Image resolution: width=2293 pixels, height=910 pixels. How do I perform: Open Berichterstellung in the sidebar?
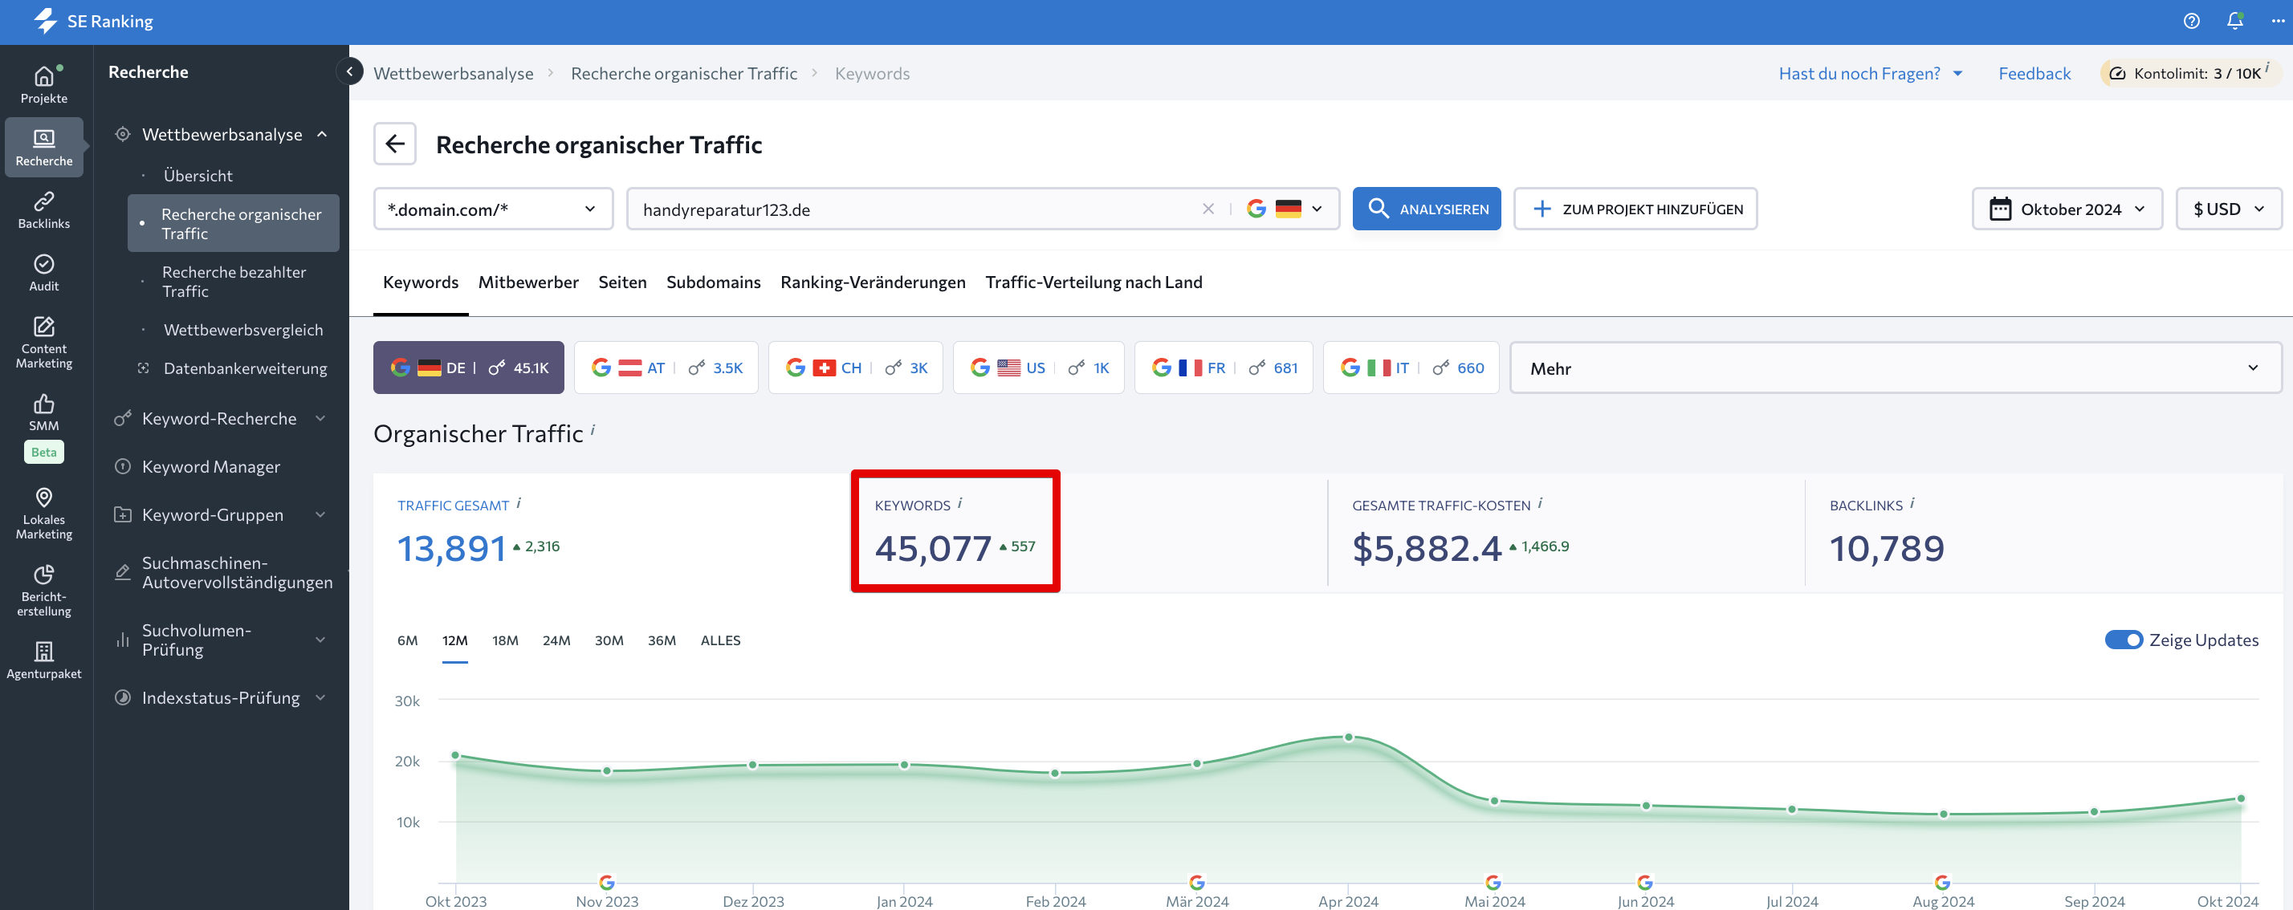(x=43, y=590)
